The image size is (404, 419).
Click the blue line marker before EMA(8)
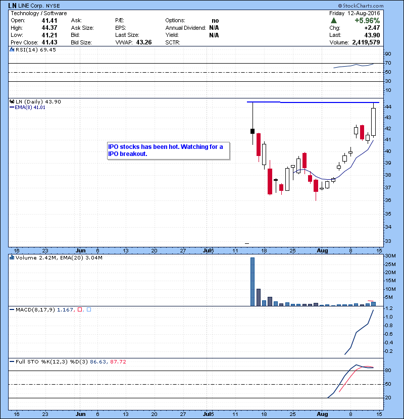coord(12,108)
